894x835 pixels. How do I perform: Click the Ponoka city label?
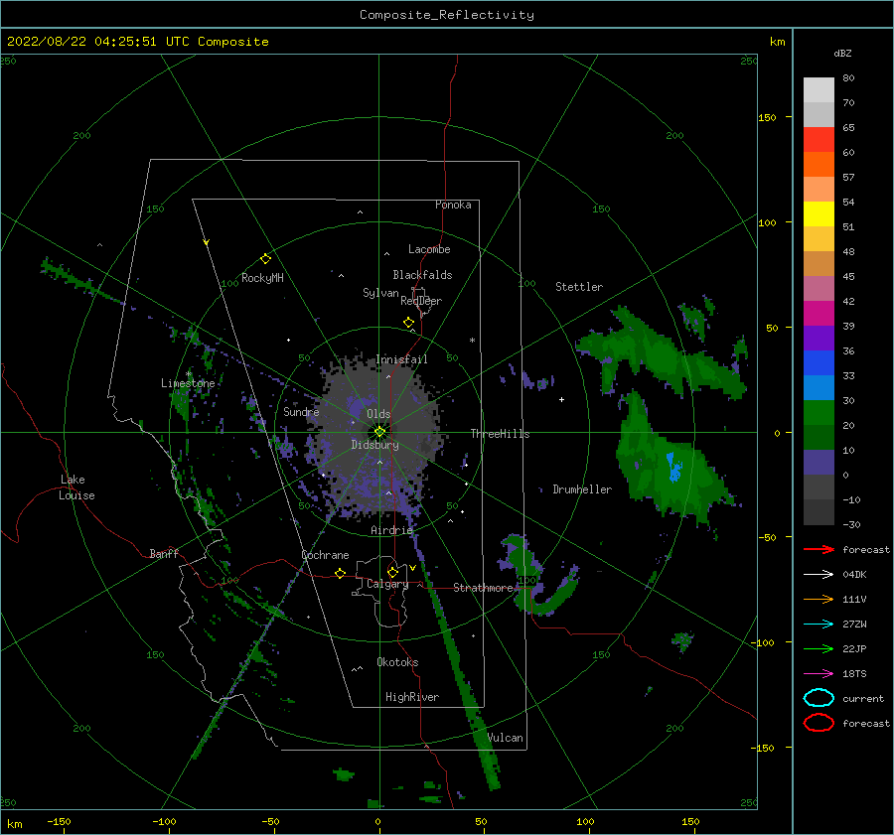pos(453,205)
